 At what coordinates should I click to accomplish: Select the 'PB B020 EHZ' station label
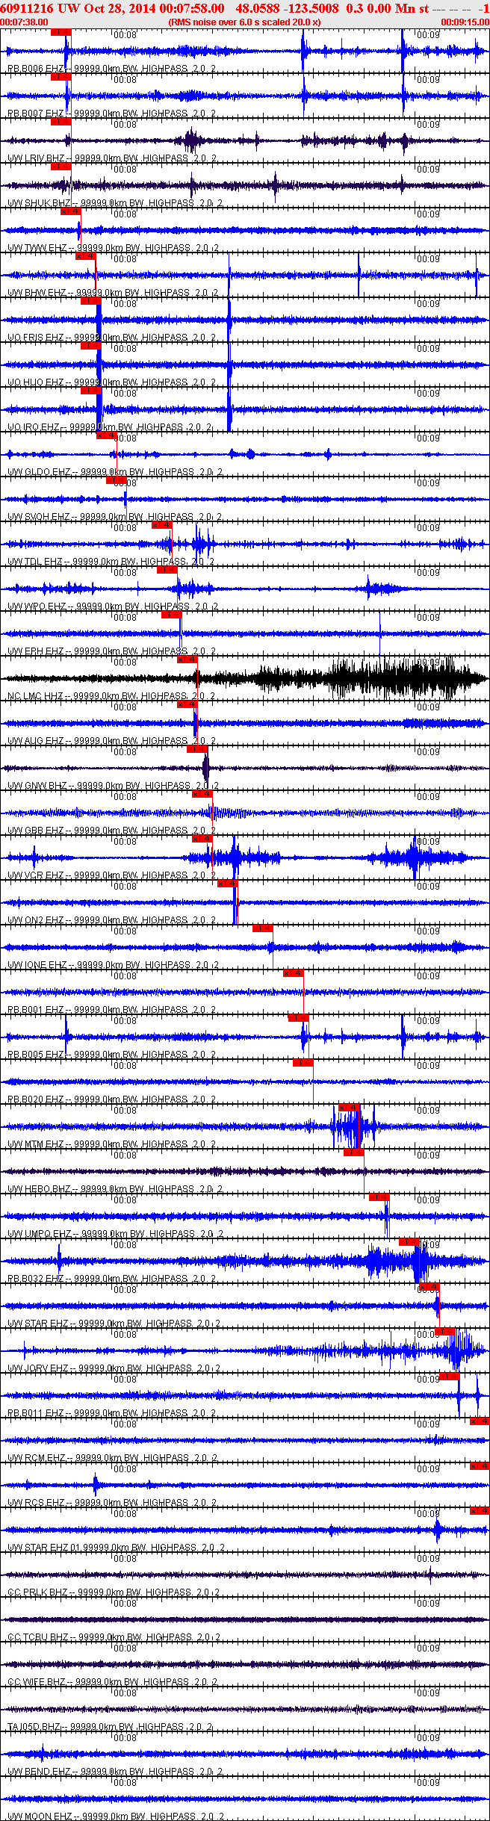36,1099
